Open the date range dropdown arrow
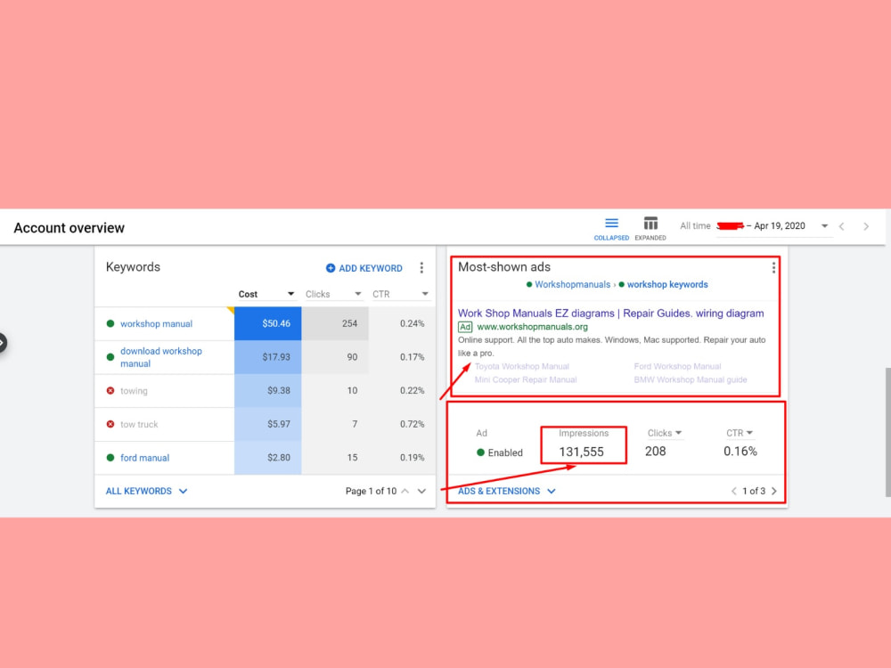Screen dimensions: 891x668 click(x=824, y=226)
